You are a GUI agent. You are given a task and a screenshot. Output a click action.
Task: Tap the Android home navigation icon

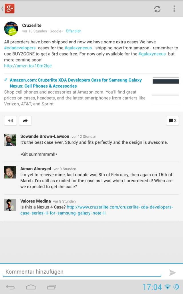[x=31, y=287]
